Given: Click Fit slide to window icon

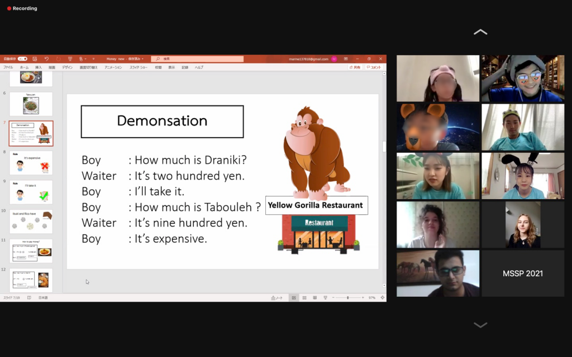Looking at the screenshot, I should coord(382,298).
